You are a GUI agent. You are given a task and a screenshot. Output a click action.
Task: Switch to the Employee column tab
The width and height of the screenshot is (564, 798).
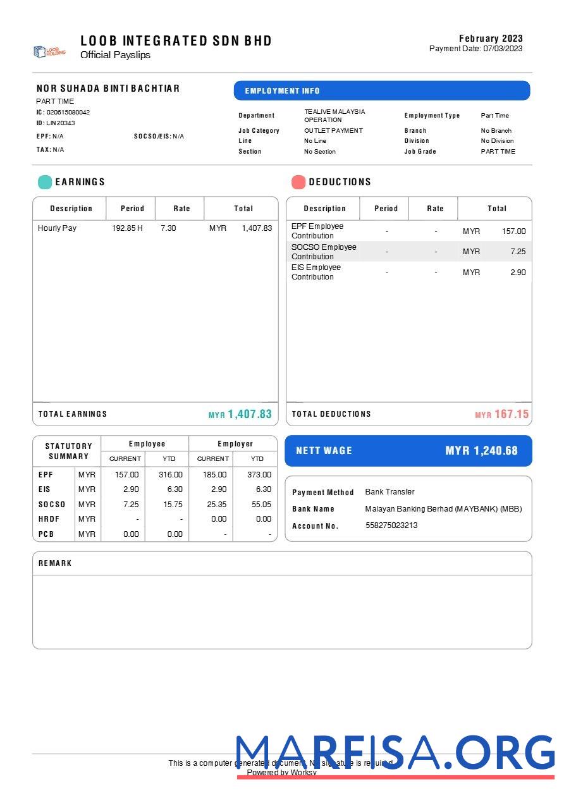[147, 443]
